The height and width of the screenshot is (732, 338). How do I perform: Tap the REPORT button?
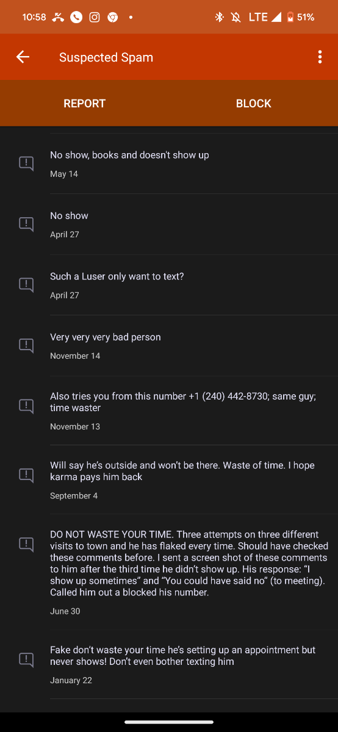pyautogui.click(x=85, y=103)
